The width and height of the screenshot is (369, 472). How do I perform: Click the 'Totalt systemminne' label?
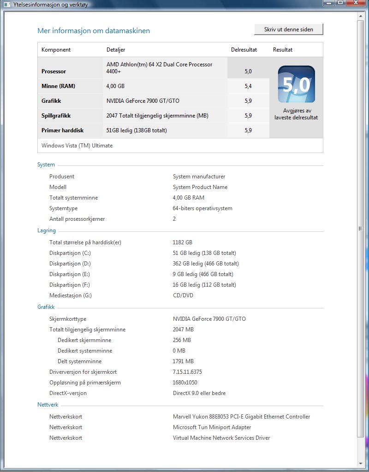pyautogui.click(x=73, y=197)
